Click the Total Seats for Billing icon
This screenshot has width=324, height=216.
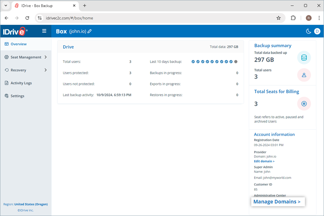pos(304,104)
